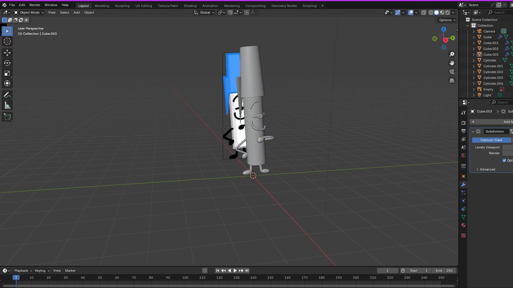The height and width of the screenshot is (288, 513).
Task: Activate the 3D Cursor tool
Action: [x=7, y=42]
